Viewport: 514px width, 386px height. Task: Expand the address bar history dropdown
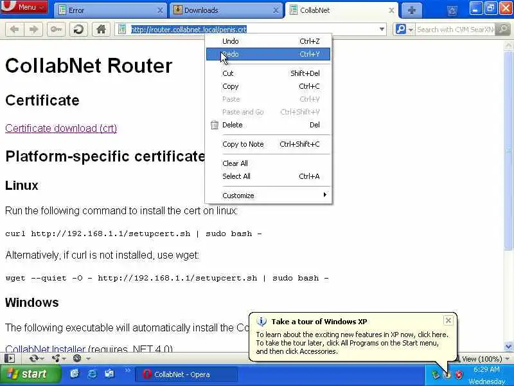382,30
